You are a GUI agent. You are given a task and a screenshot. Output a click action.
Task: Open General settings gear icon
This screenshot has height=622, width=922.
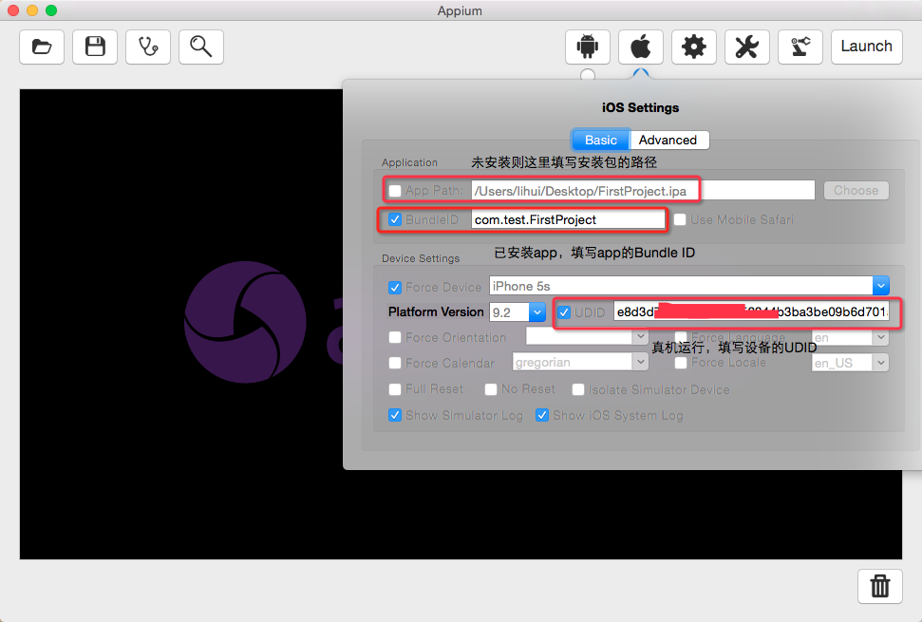(x=694, y=47)
